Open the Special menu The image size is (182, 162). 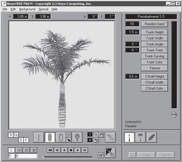43,9
